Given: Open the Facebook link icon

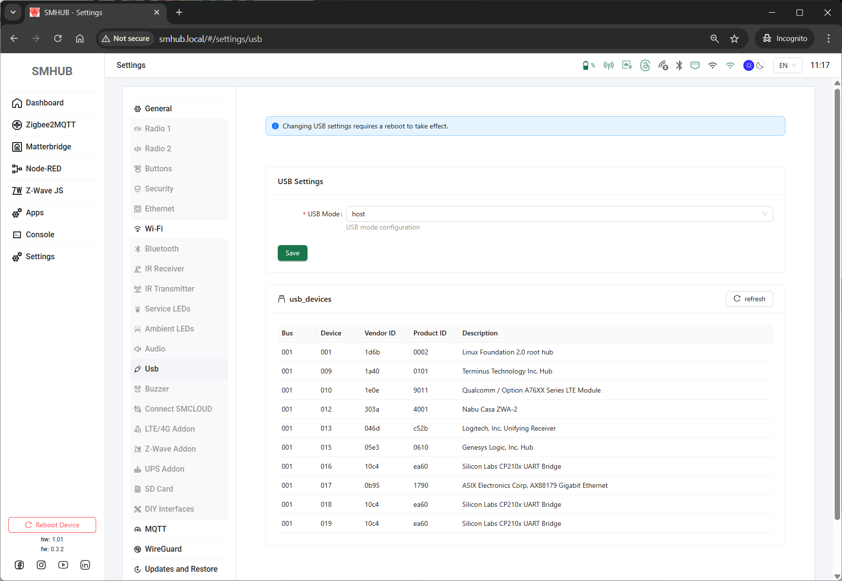Looking at the screenshot, I should tap(20, 565).
